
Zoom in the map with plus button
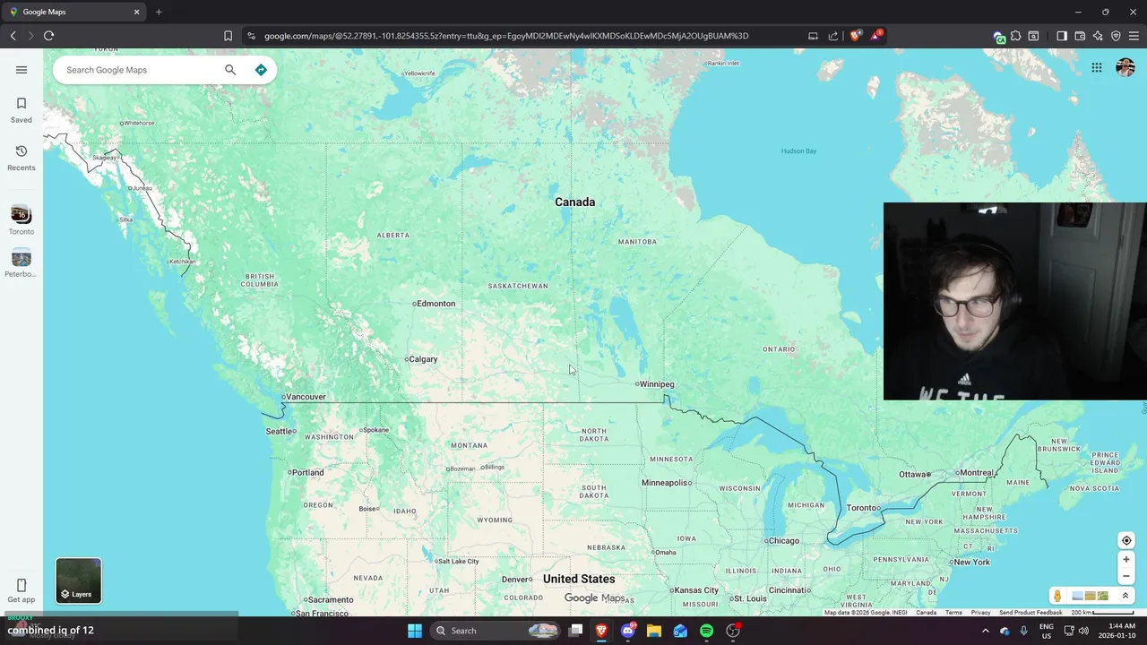pyautogui.click(x=1126, y=560)
